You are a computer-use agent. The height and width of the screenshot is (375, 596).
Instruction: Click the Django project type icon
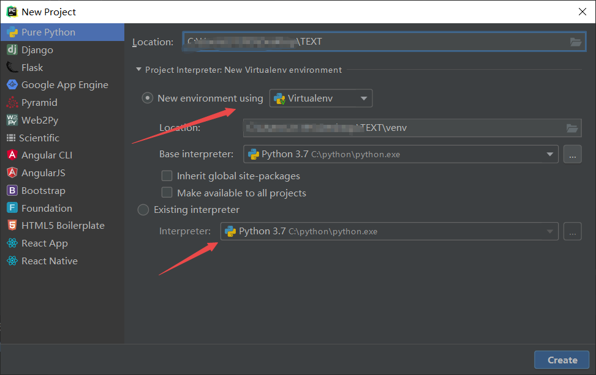click(12, 50)
